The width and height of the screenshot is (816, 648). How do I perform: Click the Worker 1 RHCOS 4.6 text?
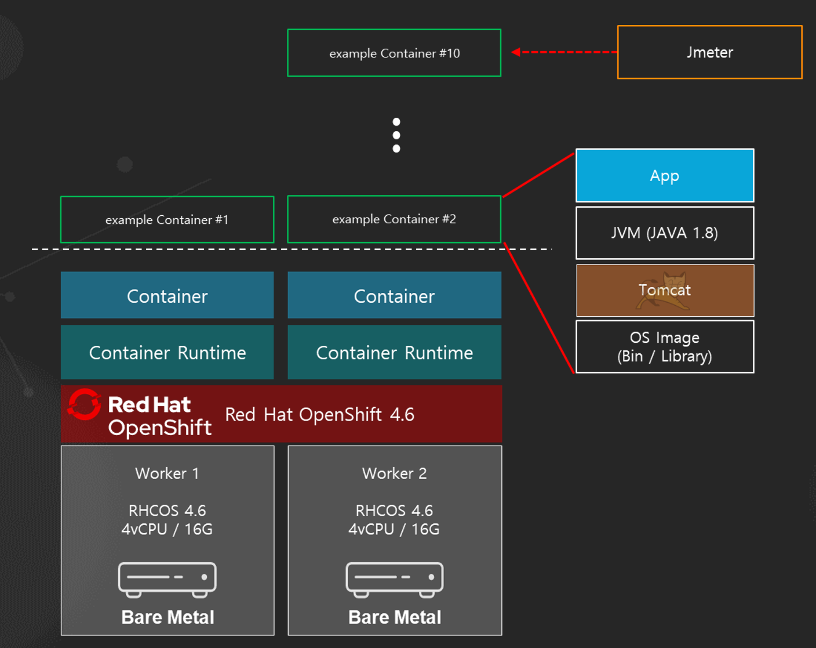coord(167,511)
